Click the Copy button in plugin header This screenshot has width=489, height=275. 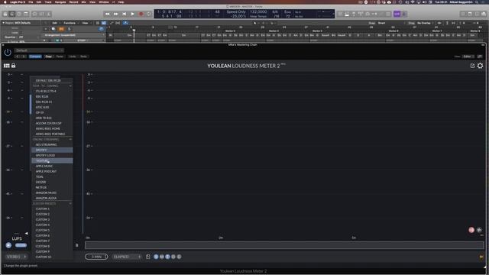[x=49, y=57]
